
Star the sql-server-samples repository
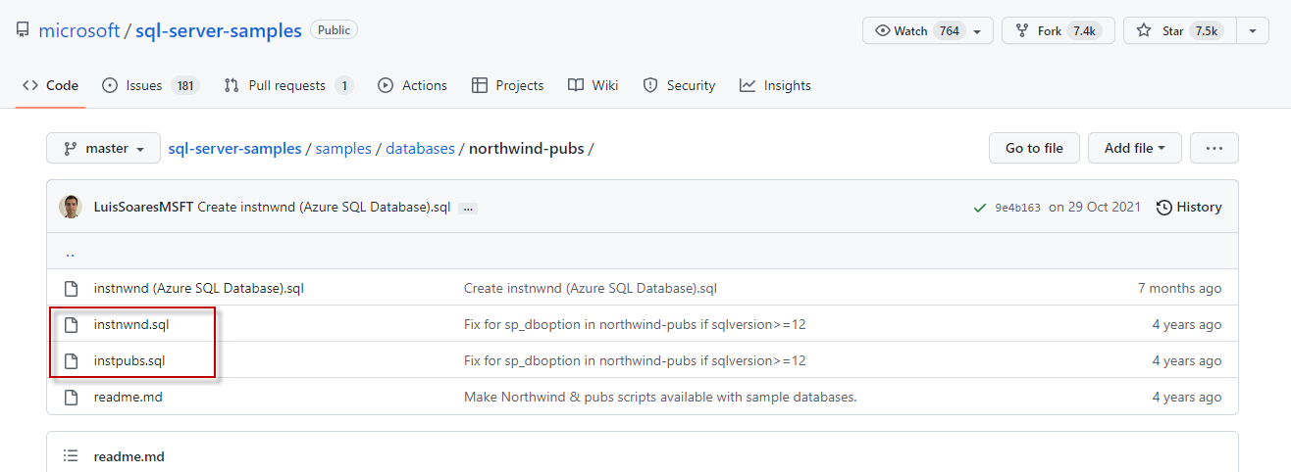(1178, 30)
